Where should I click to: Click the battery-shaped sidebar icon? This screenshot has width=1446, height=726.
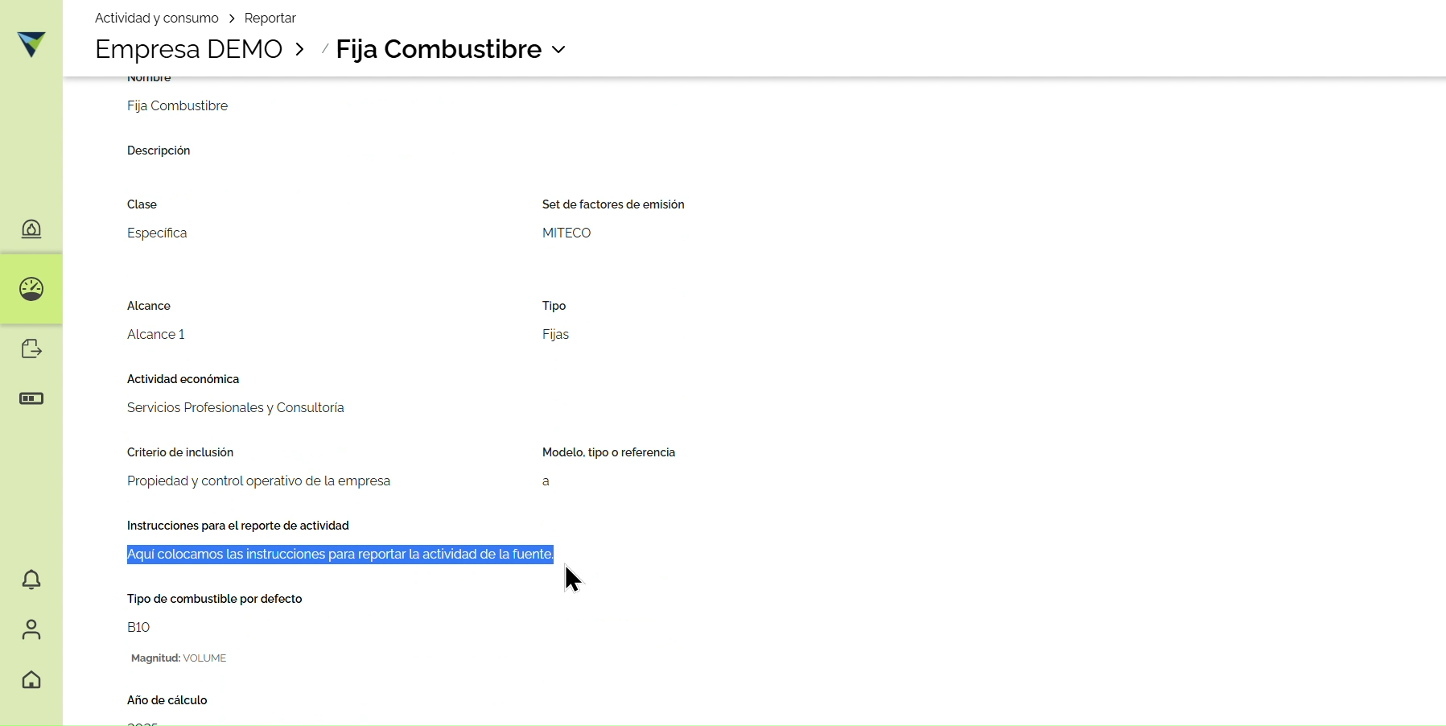click(x=31, y=398)
